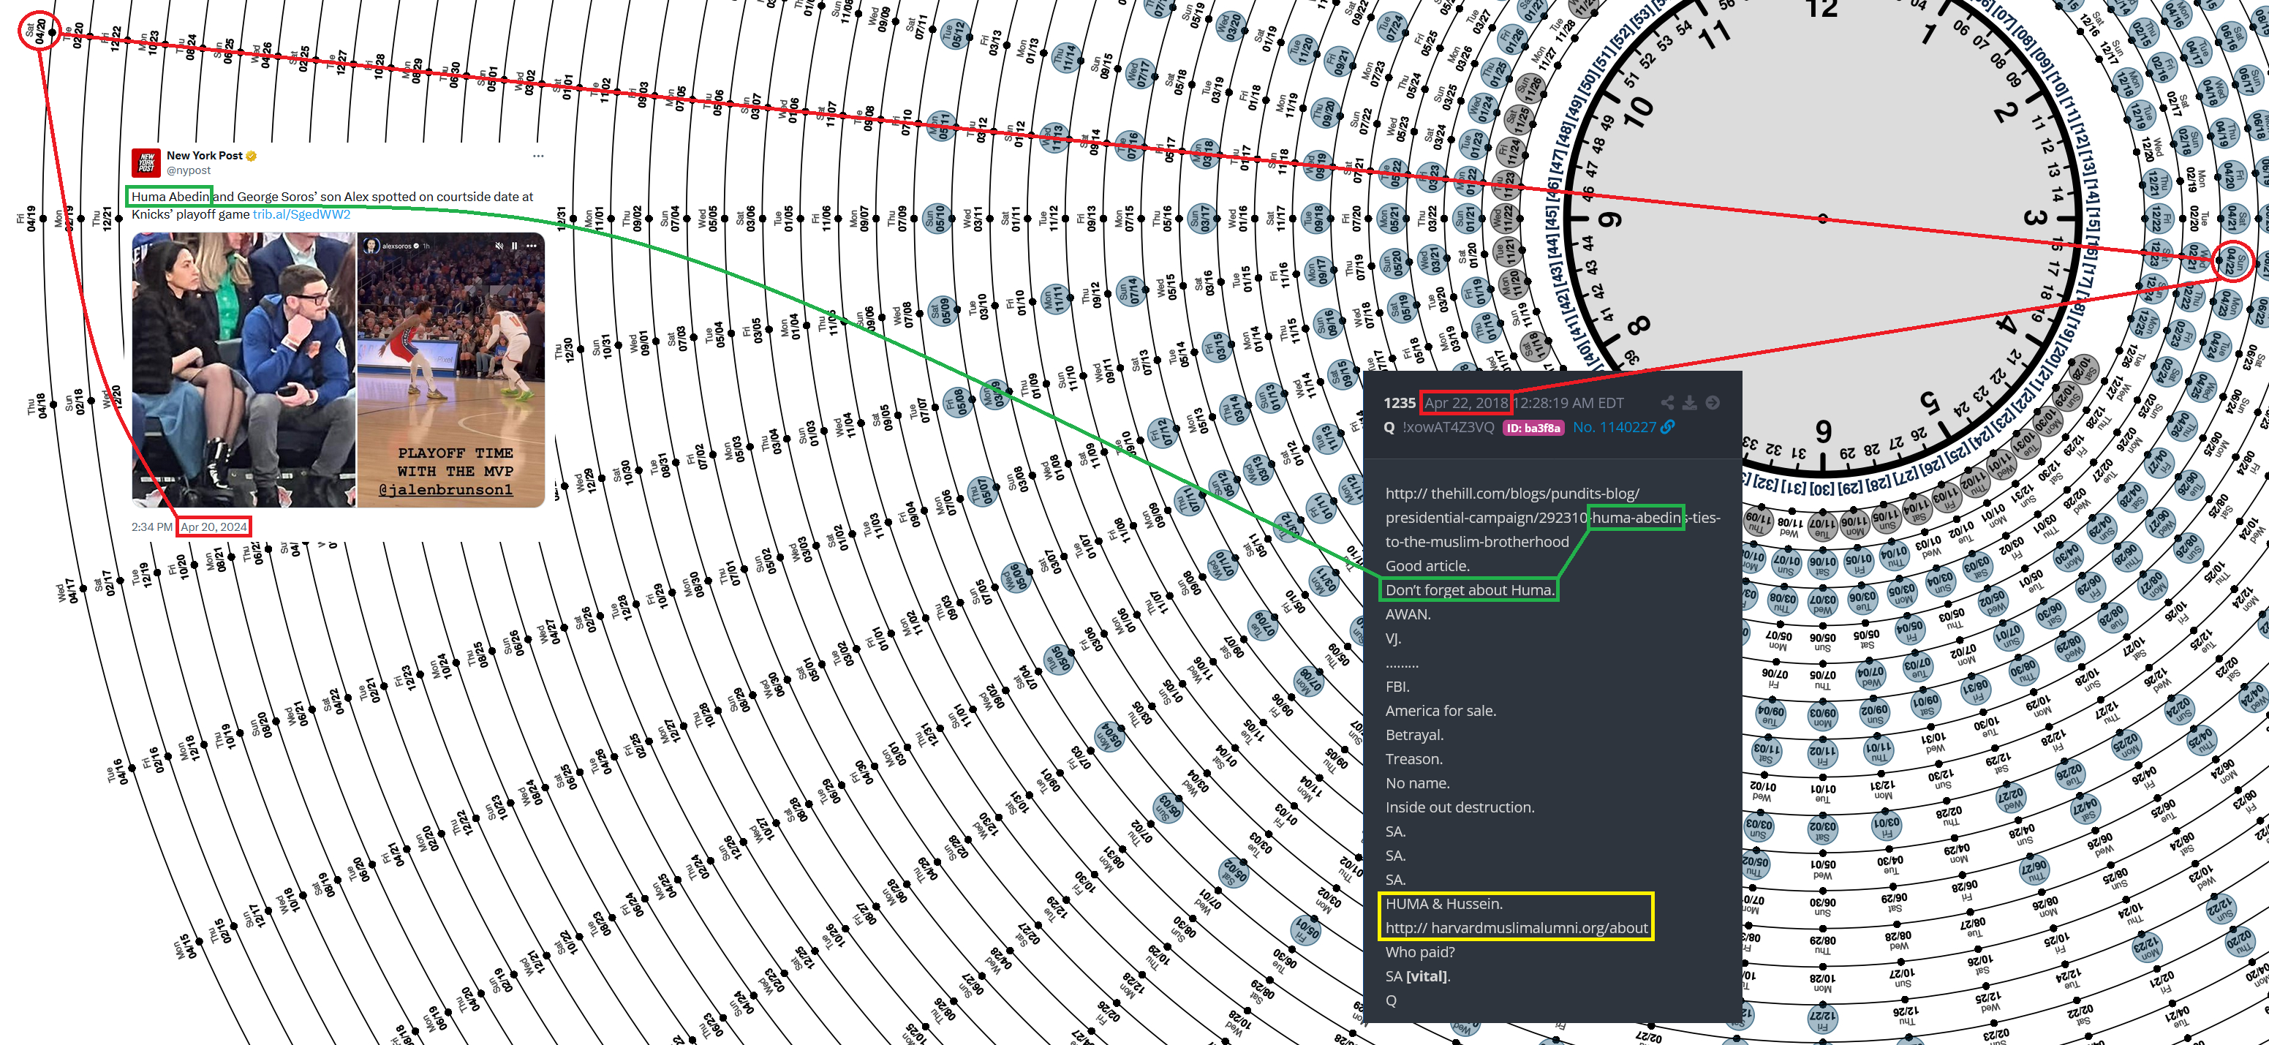This screenshot has height=1045, width=2269.
Task: Click the chain link icon beside No. 1140227
Action: (x=1667, y=427)
